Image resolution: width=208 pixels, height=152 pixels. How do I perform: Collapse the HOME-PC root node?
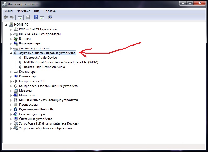pos(6,25)
